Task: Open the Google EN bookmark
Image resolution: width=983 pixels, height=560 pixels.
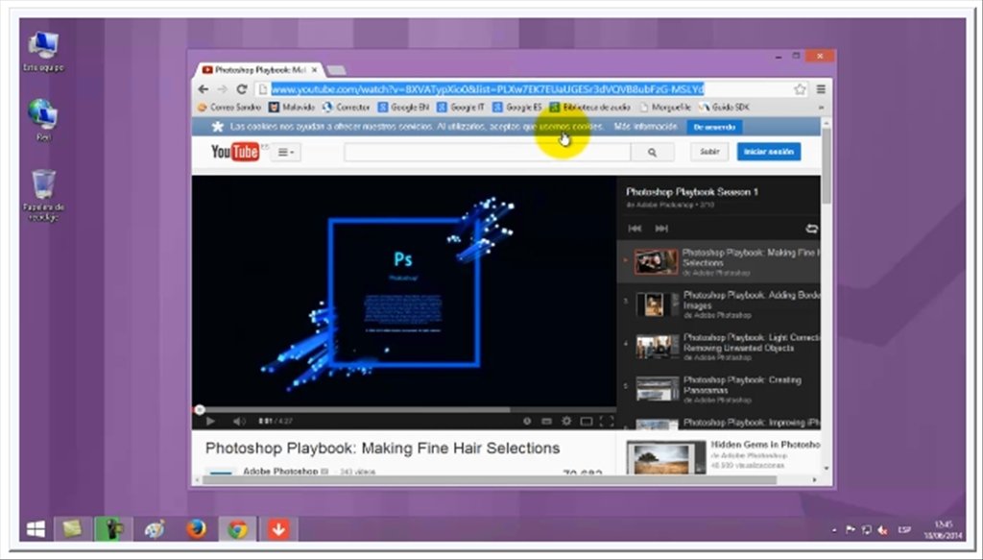Action: point(403,108)
